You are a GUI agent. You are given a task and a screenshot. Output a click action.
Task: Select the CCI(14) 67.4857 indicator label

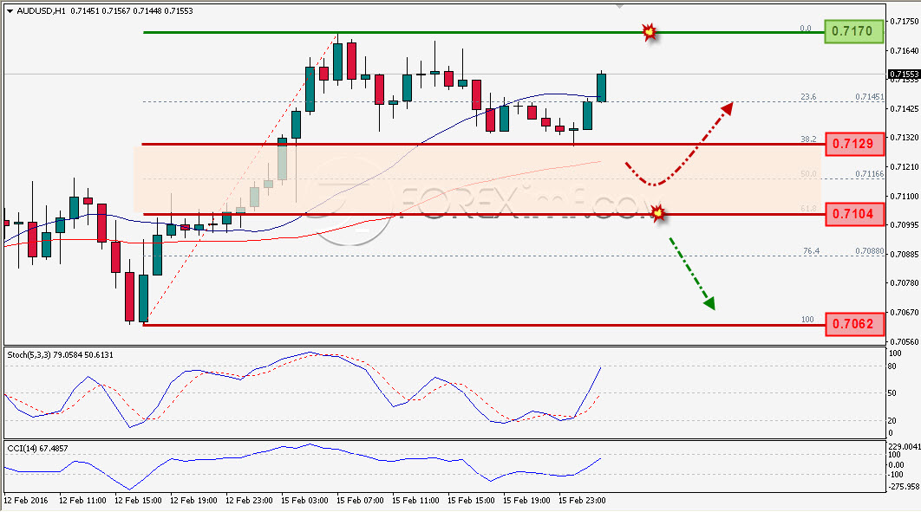coord(37,449)
